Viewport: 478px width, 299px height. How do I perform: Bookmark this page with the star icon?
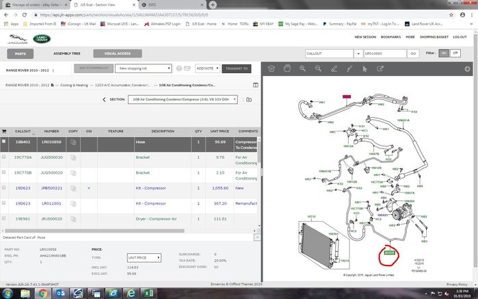451,14
